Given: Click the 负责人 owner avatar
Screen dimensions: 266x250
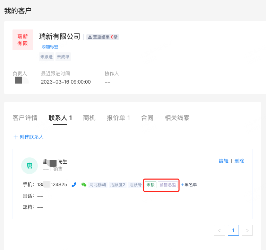Looking at the screenshot, I should 19,80.
